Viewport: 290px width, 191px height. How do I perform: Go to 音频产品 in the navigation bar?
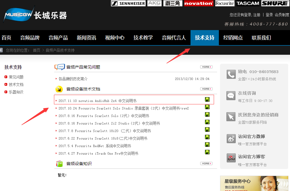pos(58,38)
